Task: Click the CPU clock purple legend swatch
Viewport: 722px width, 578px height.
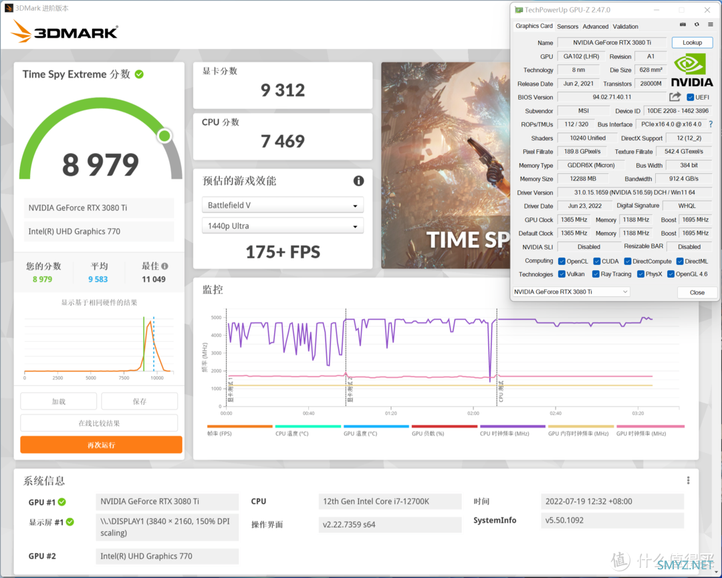Action: 513,426
